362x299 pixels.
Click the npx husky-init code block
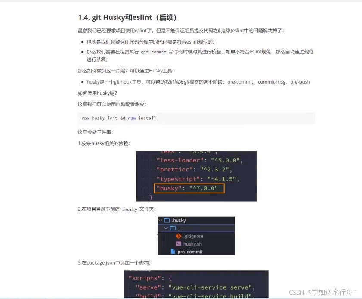pos(196,118)
